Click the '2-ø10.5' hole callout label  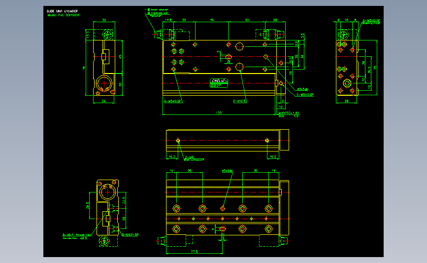[x=239, y=101]
